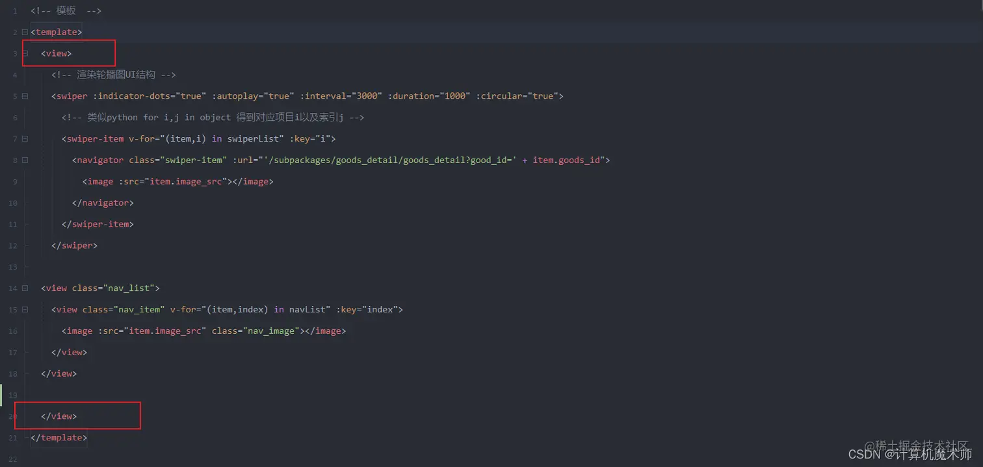Click the :duration="1000" attribute
The image size is (983, 467).
(429, 96)
